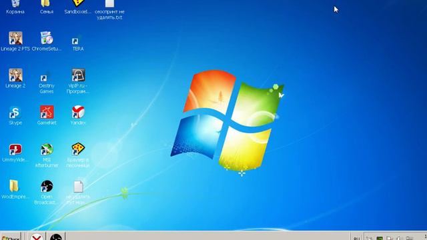Select the сеоспринт не удалять.txt file
This screenshot has width=427, height=240.
pos(109,10)
